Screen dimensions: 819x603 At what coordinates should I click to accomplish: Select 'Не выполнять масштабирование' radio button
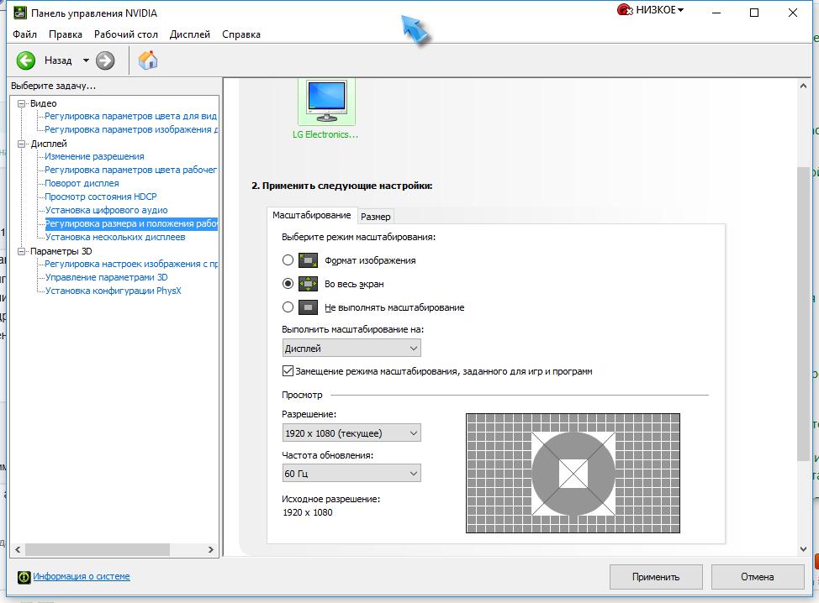(x=288, y=307)
